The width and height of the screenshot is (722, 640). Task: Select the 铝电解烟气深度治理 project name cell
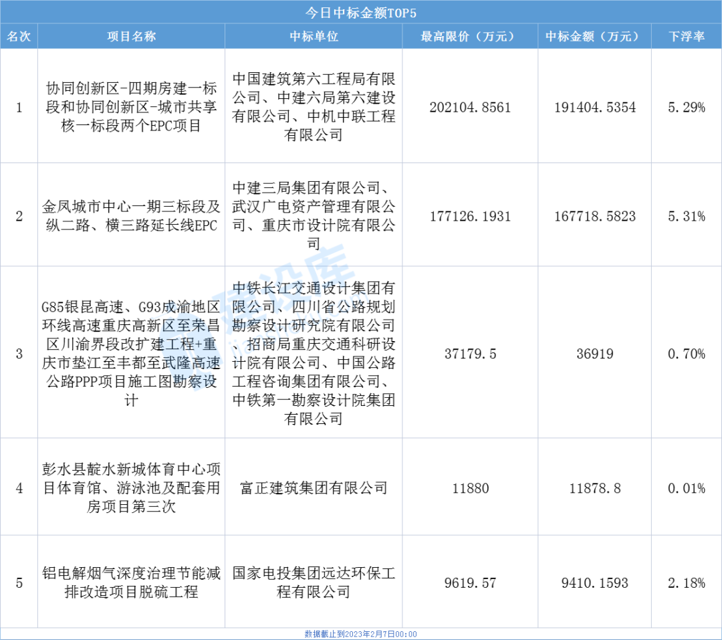(131, 582)
